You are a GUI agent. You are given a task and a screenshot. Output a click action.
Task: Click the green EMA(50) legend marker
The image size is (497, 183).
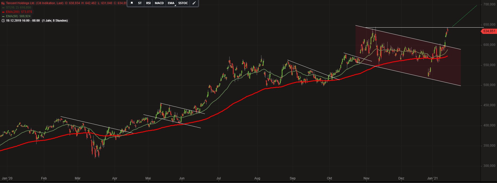click(3, 16)
